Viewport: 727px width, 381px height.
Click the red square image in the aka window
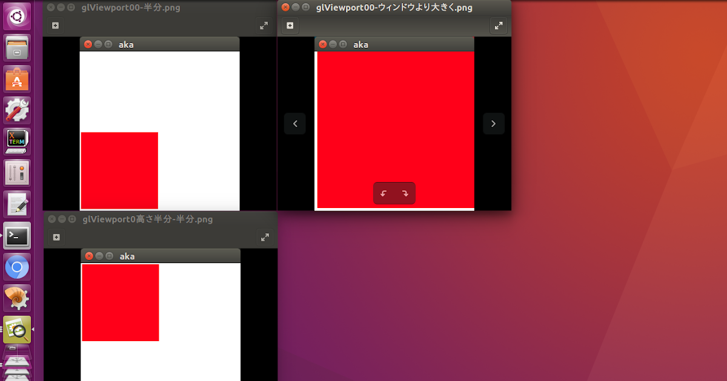click(119, 171)
